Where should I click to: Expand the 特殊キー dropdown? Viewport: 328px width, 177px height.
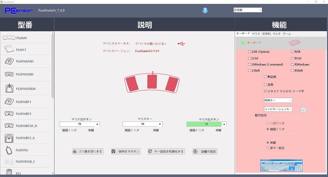278,100
